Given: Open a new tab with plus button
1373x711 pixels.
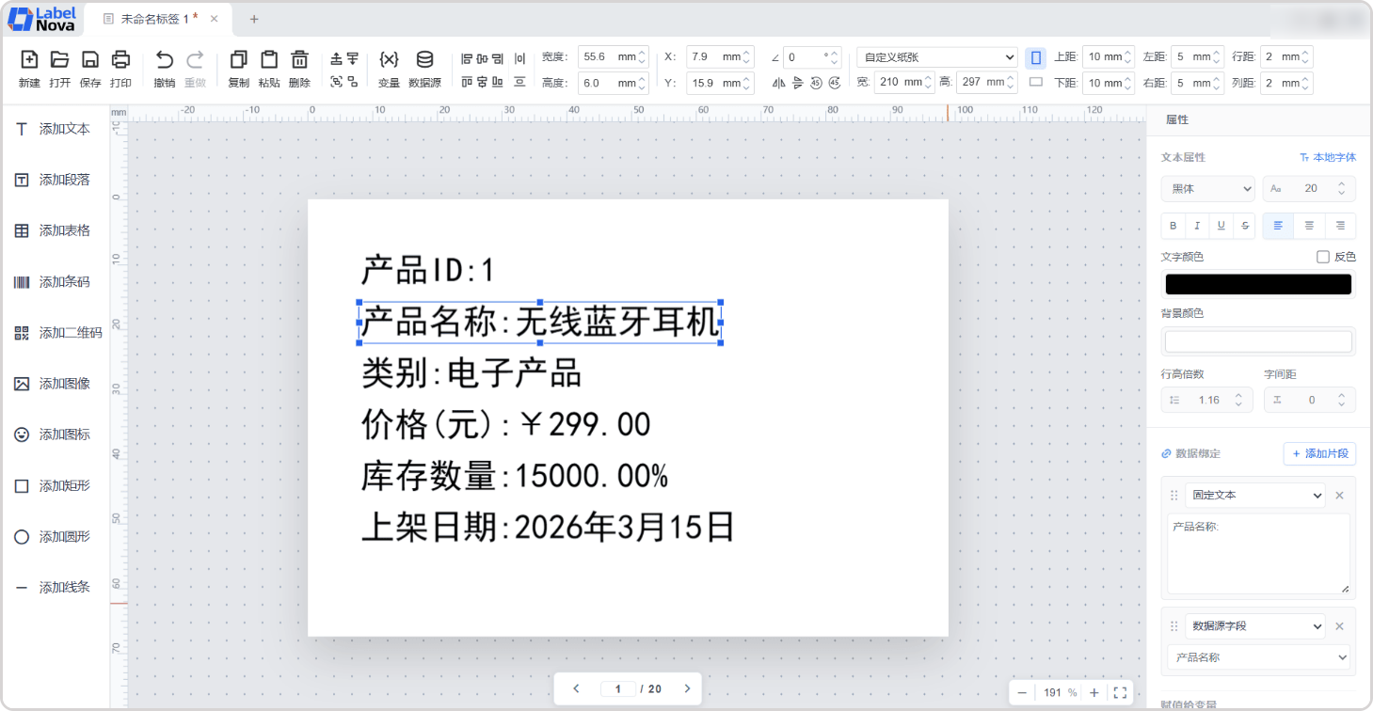Looking at the screenshot, I should point(254,19).
